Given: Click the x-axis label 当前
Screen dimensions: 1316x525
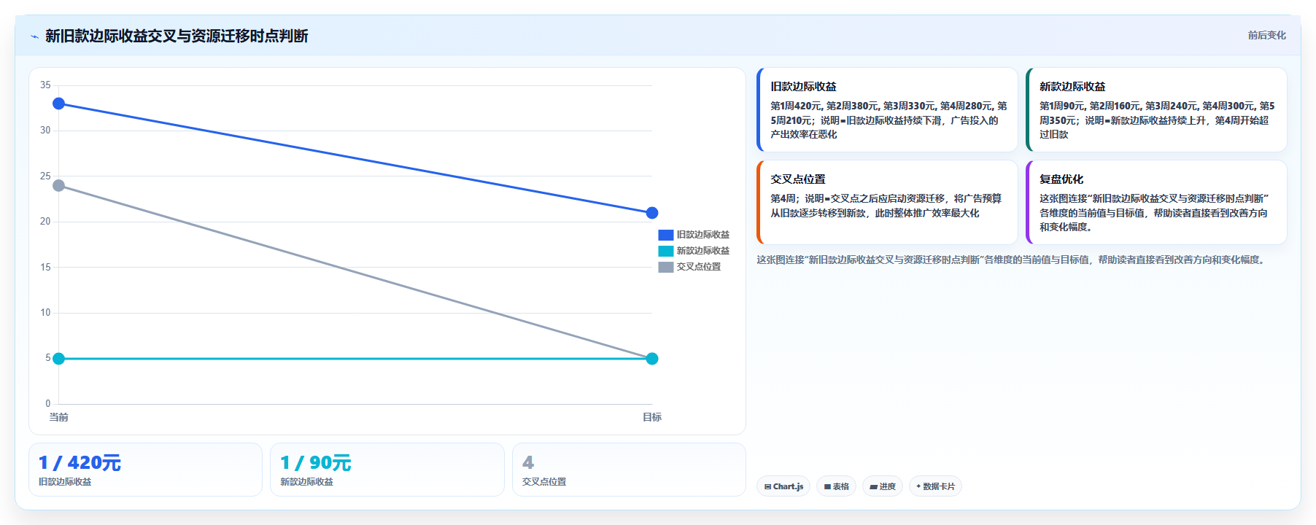Looking at the screenshot, I should click(x=58, y=417).
